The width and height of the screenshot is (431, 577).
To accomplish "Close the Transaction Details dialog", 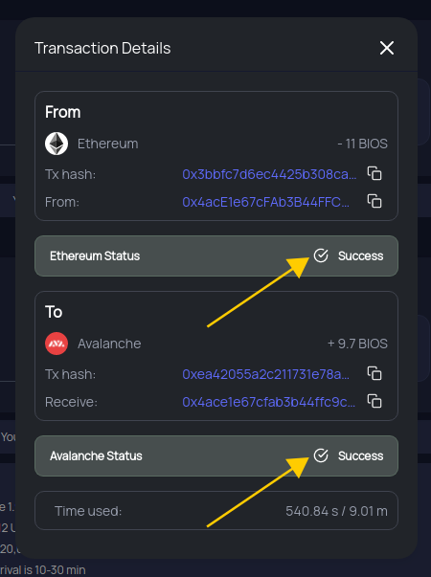I will [387, 48].
